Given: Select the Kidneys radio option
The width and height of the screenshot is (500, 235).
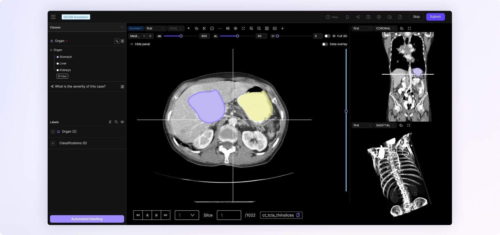Looking at the screenshot, I should (58, 70).
